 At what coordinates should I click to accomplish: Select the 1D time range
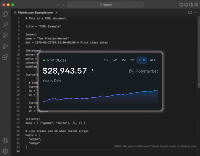106,60
